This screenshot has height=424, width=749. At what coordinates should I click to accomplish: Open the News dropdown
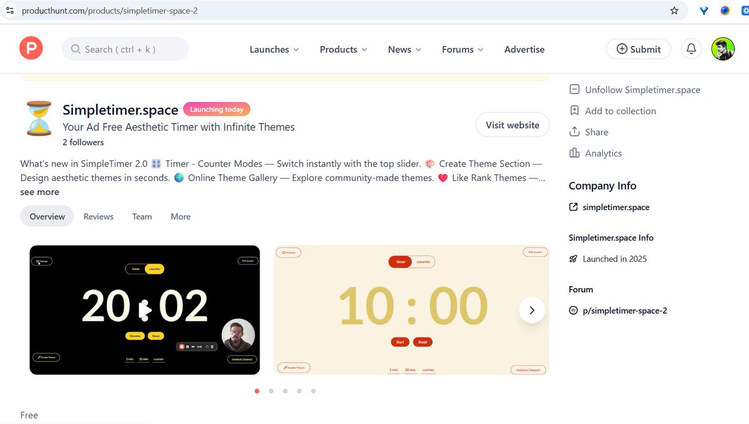[x=404, y=49]
